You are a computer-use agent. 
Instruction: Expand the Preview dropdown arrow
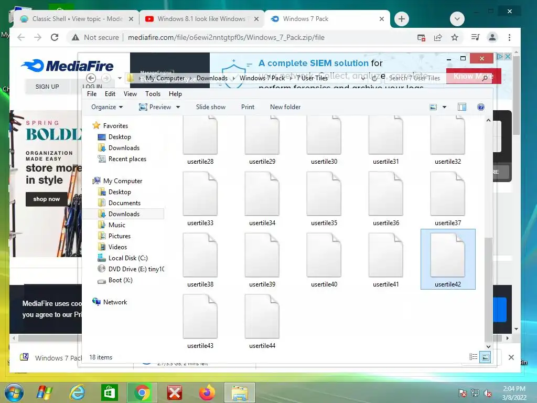click(x=178, y=107)
